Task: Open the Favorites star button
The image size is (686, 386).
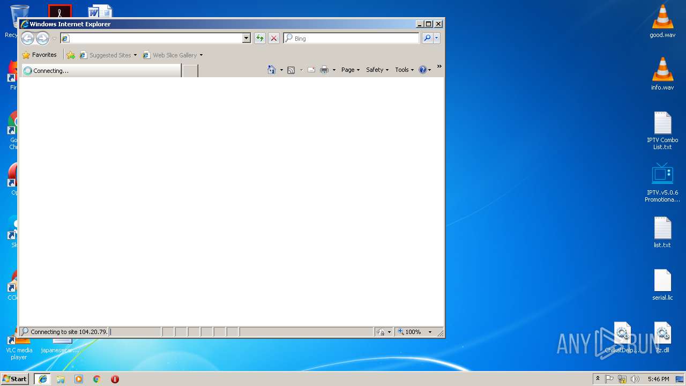Action: click(x=39, y=55)
